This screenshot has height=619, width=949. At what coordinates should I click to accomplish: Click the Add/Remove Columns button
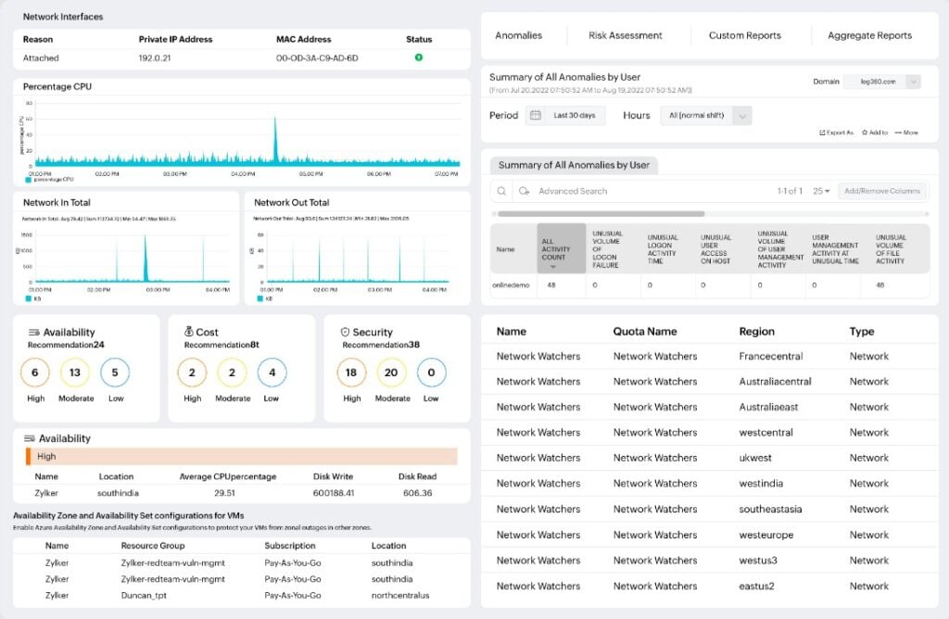[882, 191]
